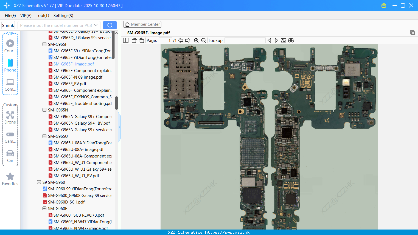Click the Lookup text field
This screenshot has width=418, height=235.
pyautogui.click(x=245, y=41)
